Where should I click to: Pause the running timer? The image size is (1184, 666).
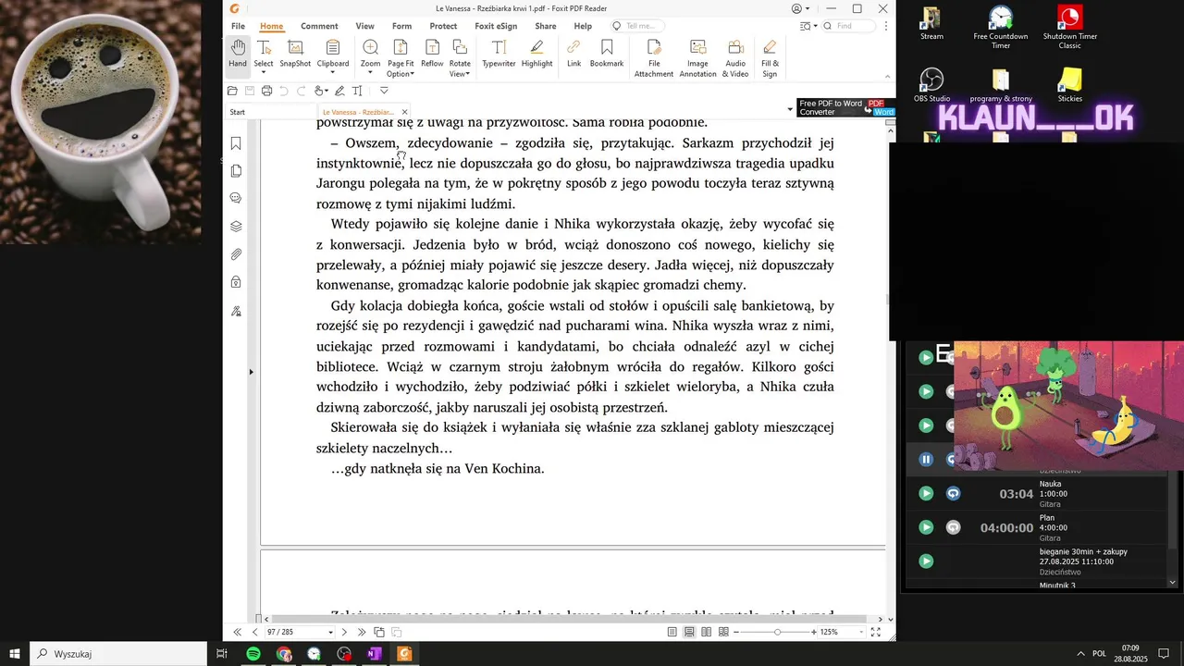click(926, 459)
